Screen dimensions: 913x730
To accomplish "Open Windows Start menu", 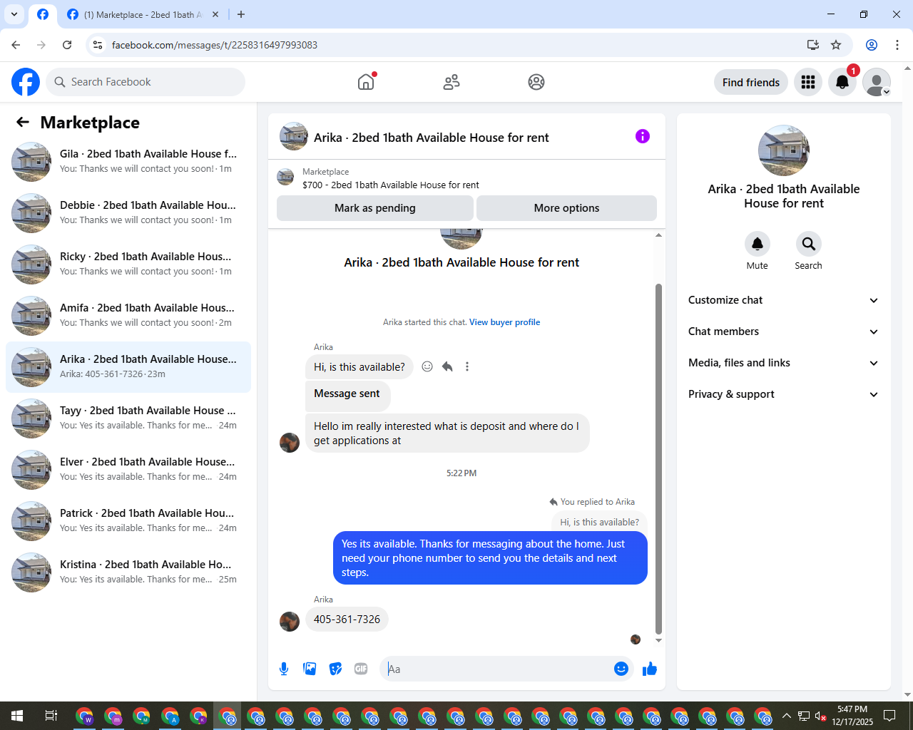I will click(x=17, y=716).
